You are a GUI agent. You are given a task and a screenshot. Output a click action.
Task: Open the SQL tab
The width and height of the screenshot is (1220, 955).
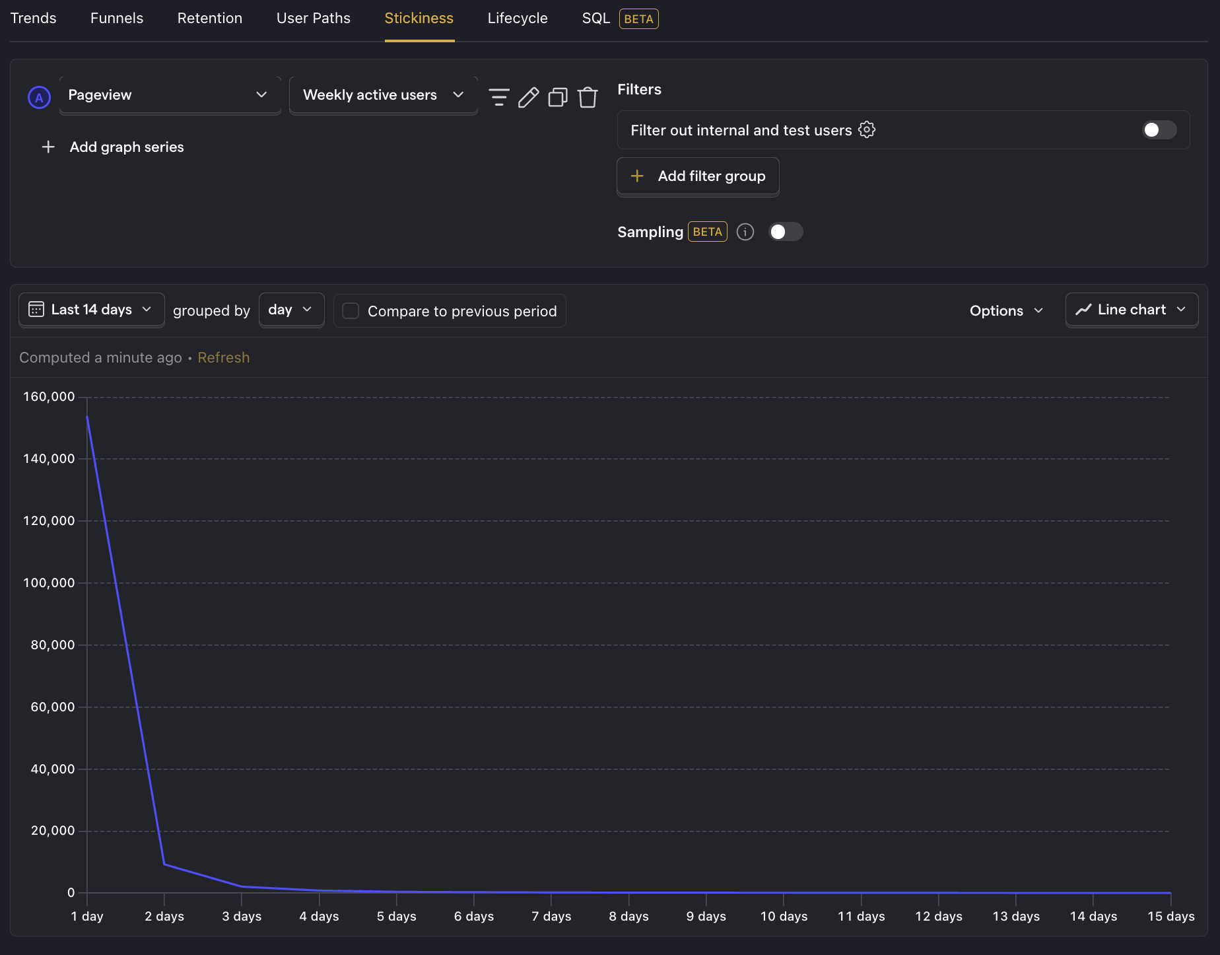coord(596,18)
